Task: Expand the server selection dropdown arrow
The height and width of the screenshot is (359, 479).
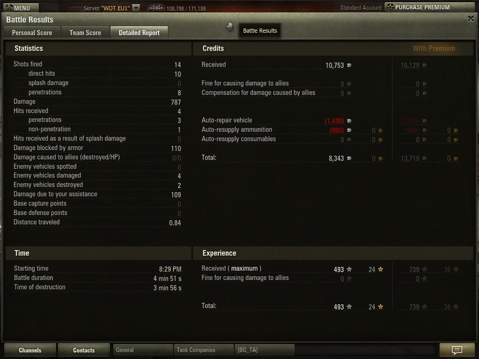Action: pos(136,7)
